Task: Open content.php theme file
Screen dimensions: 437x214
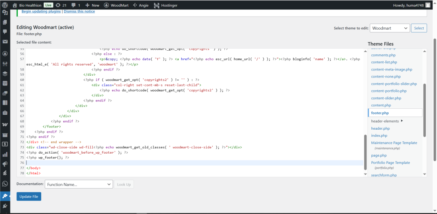Action: click(381, 105)
